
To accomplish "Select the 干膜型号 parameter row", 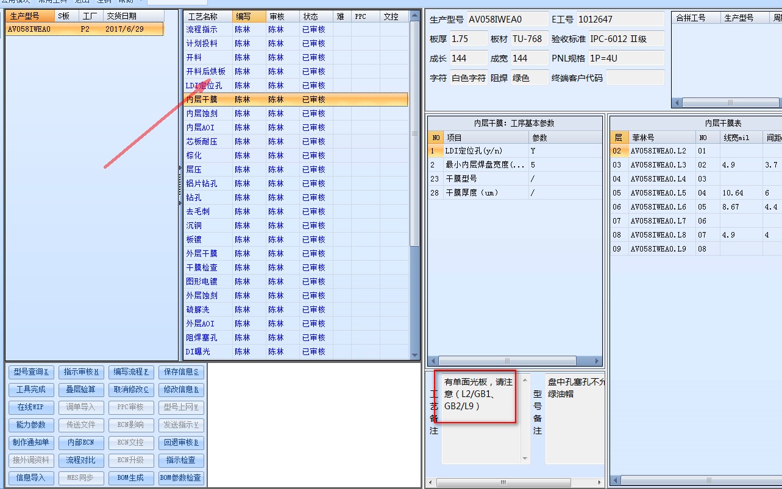I will 515,178.
